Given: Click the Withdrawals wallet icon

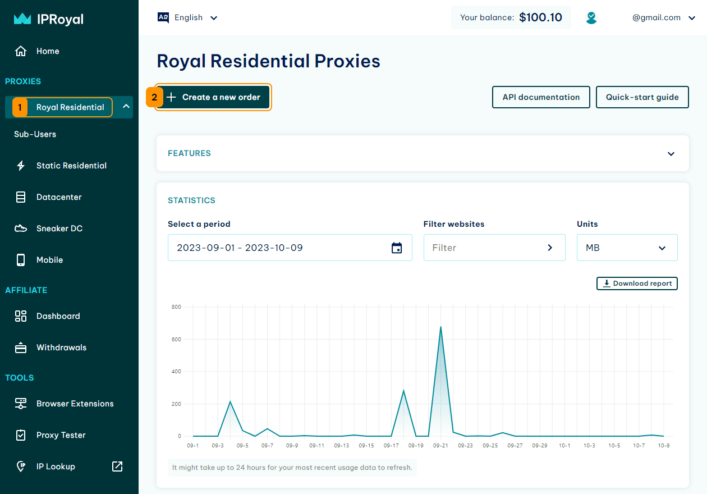Looking at the screenshot, I should (x=21, y=347).
